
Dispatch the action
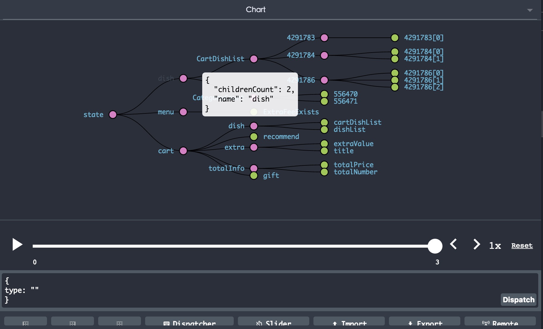pos(518,300)
